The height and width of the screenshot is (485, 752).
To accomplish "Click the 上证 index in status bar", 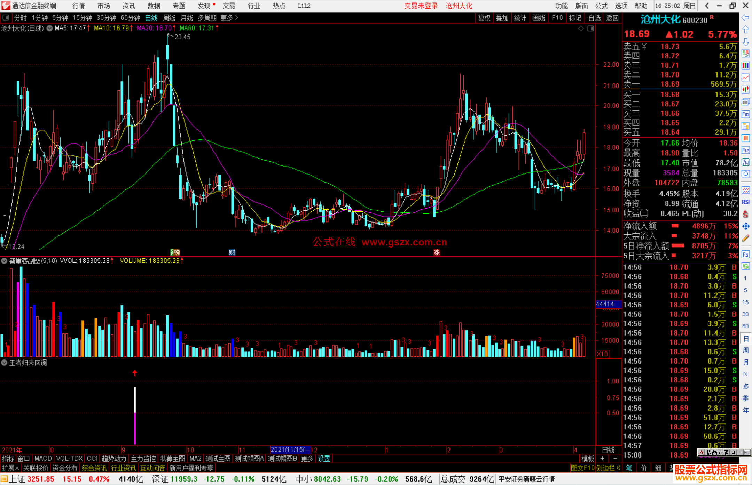I will point(16,479).
